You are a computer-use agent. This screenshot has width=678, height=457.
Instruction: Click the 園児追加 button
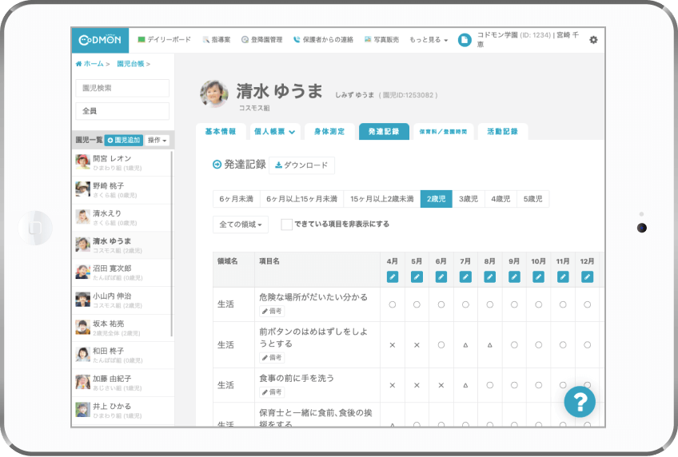coord(123,140)
